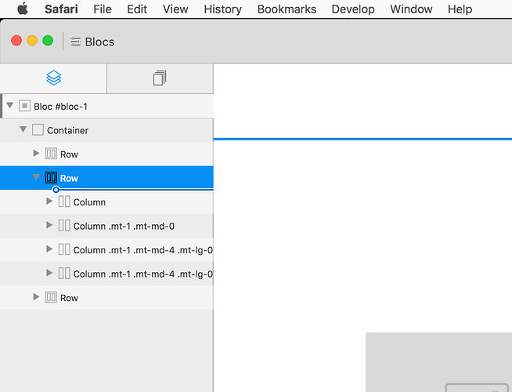This screenshot has width=512, height=392.
Task: Collapse the selected Row disclosure triangle
Action: coord(36,178)
